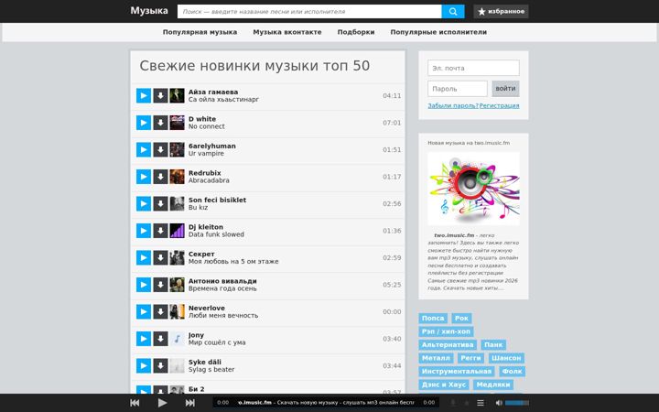Screen dimensions: 659x412
Task: Download the Jony track
Action: pos(160,339)
